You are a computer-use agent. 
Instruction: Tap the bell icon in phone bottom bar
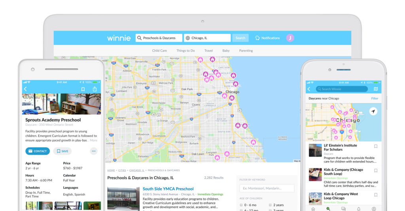(358, 209)
